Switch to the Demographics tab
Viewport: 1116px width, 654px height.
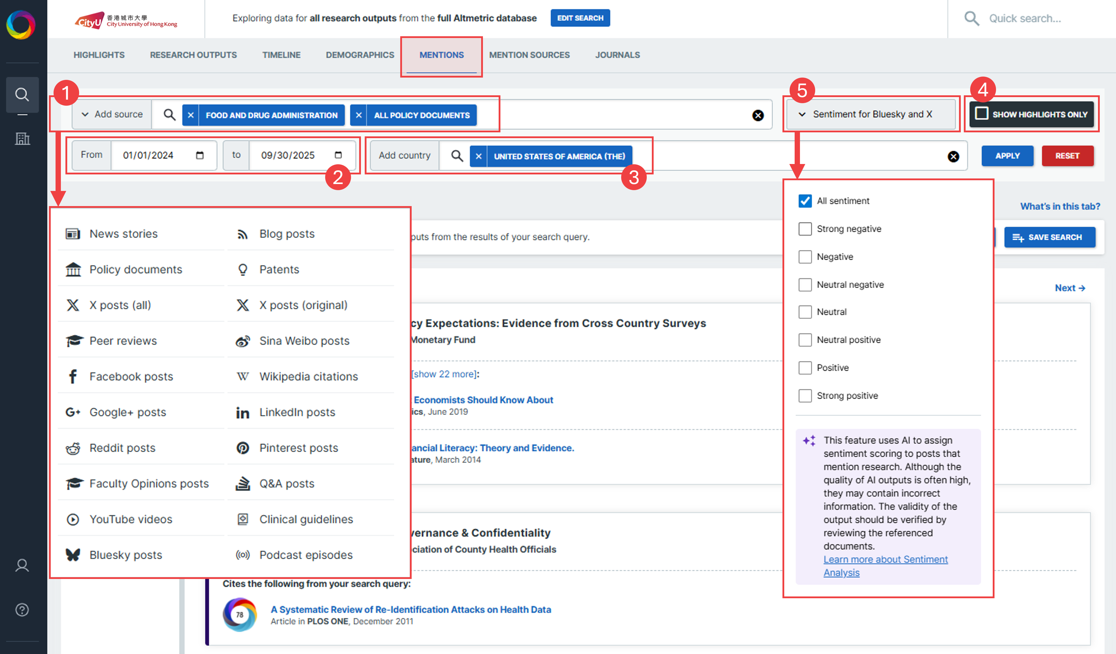[360, 55]
